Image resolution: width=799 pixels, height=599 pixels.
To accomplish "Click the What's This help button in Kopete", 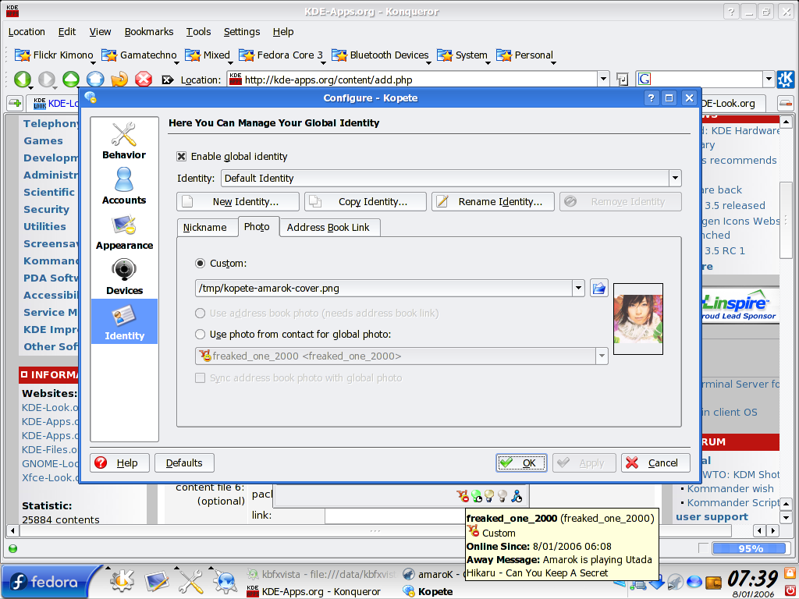I will [651, 97].
